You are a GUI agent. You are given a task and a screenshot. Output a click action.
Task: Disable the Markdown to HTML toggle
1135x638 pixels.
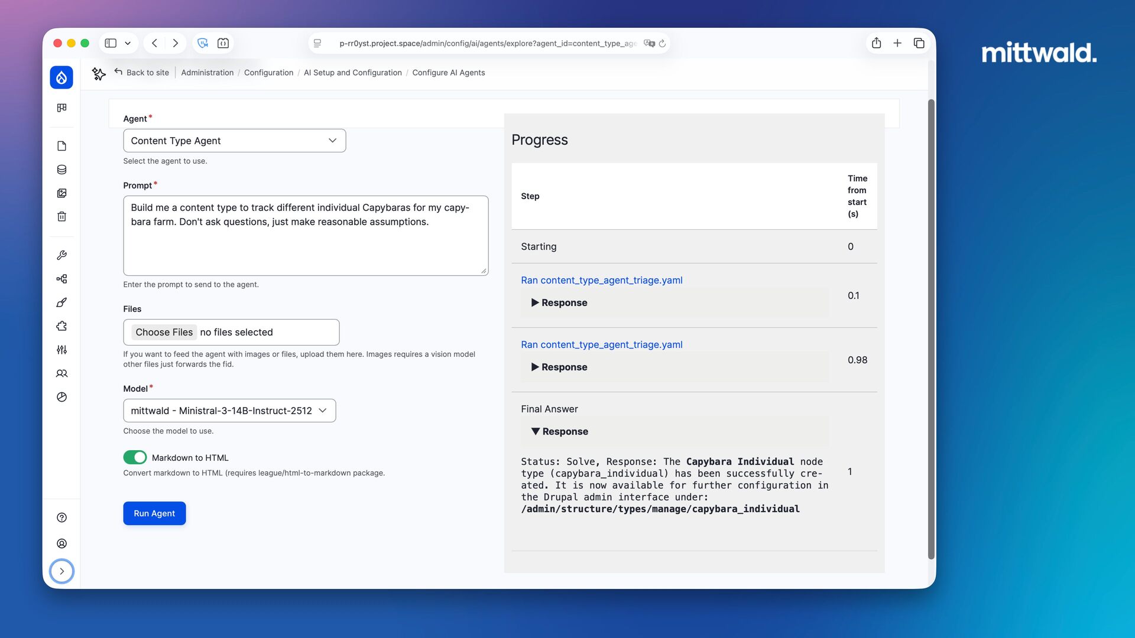point(135,457)
